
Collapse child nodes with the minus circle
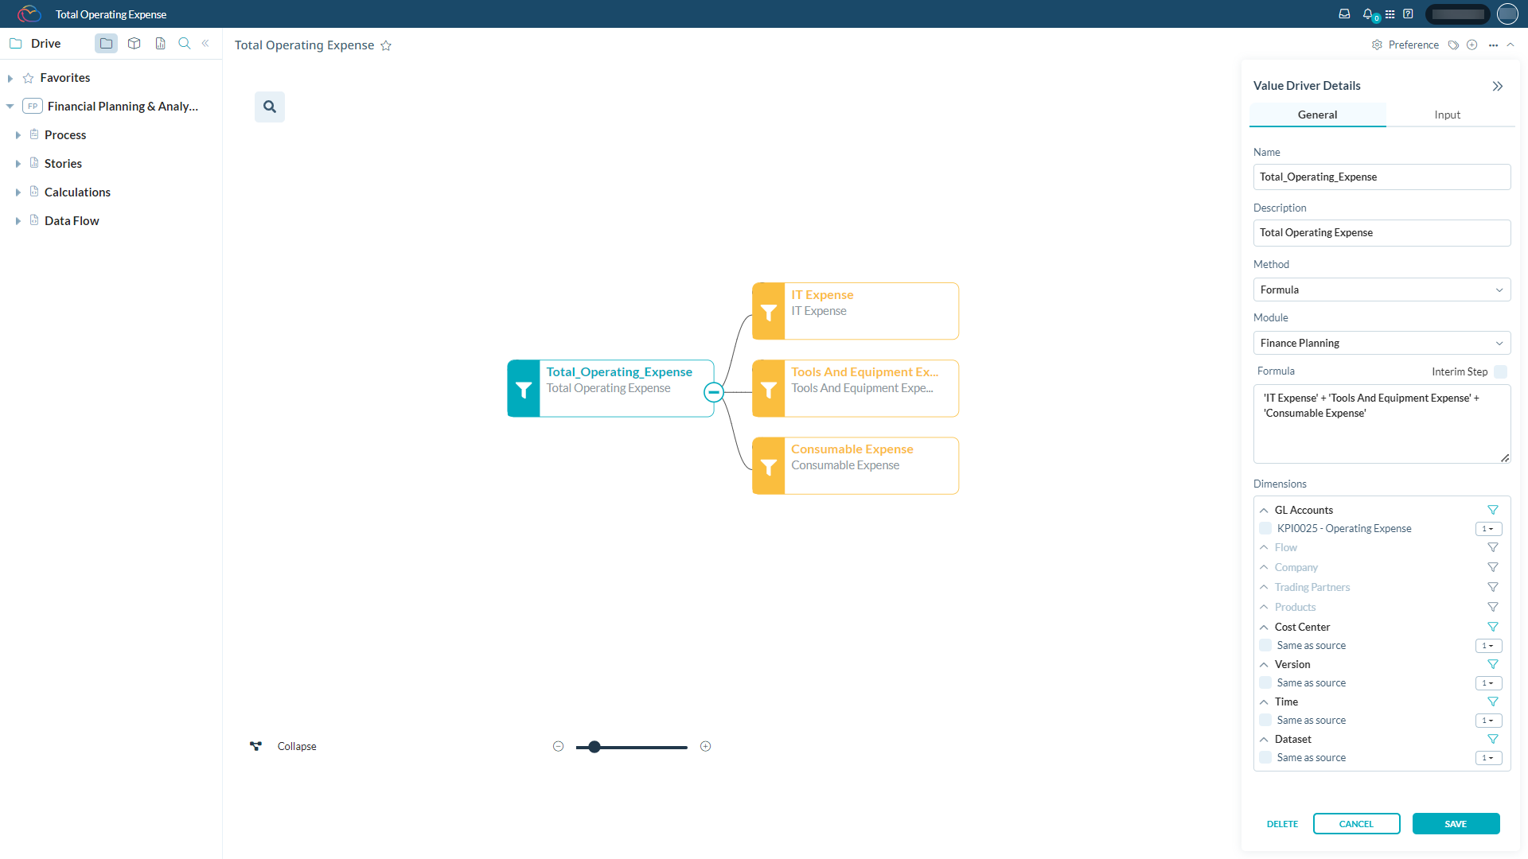tap(714, 392)
